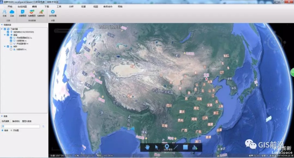
Task: Click the LocaSpaceViewer title bar app icon
Action: coord(2,2)
